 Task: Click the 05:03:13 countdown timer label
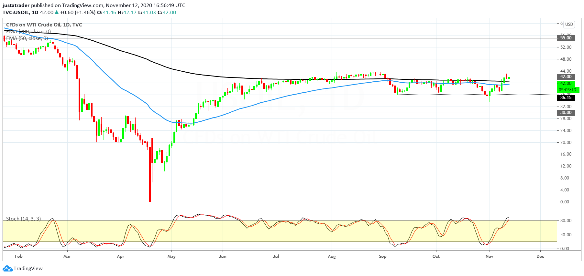(567, 90)
